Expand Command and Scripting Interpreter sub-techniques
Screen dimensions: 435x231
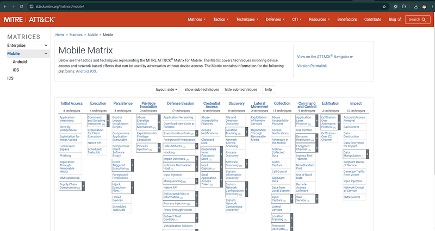click(x=108, y=121)
